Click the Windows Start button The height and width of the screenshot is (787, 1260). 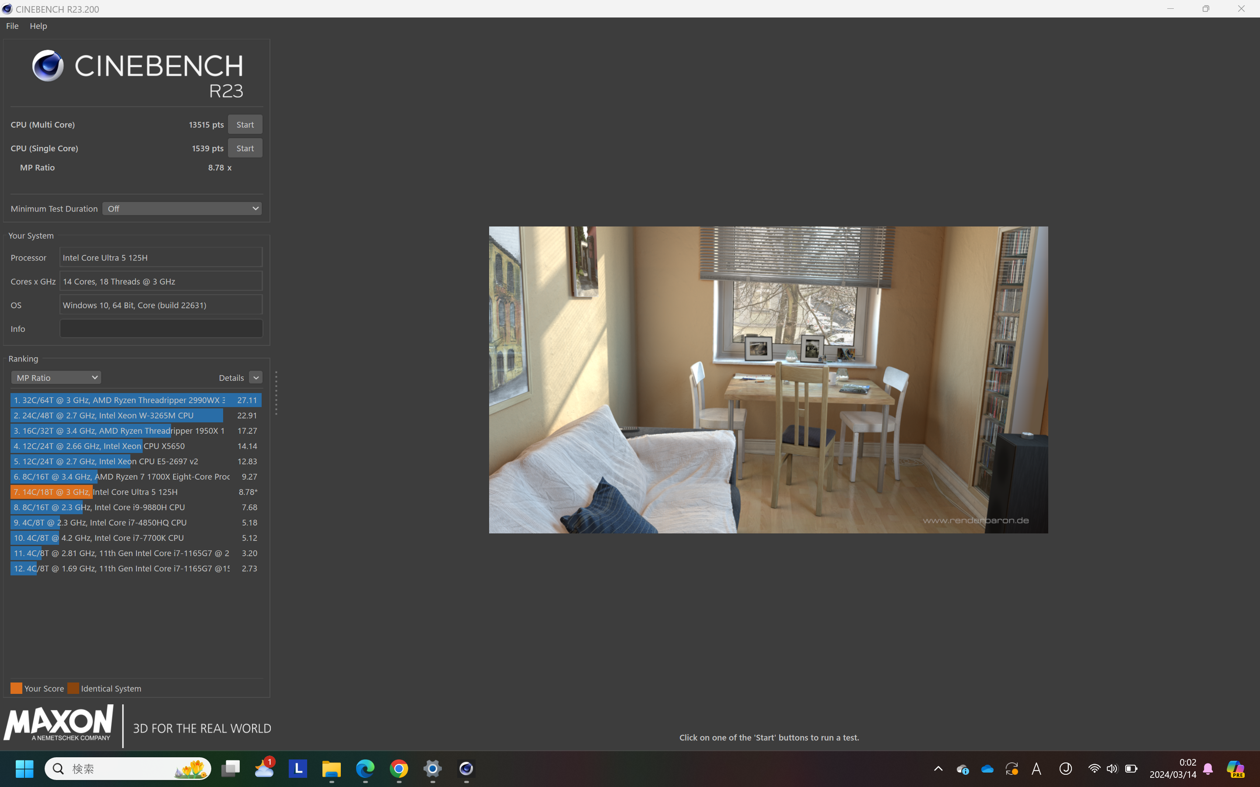tap(24, 768)
